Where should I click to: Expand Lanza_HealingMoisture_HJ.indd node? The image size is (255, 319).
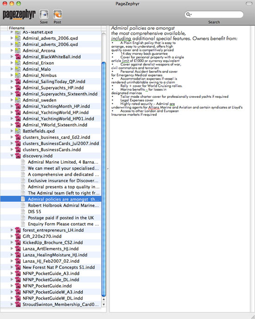[x=12, y=255]
